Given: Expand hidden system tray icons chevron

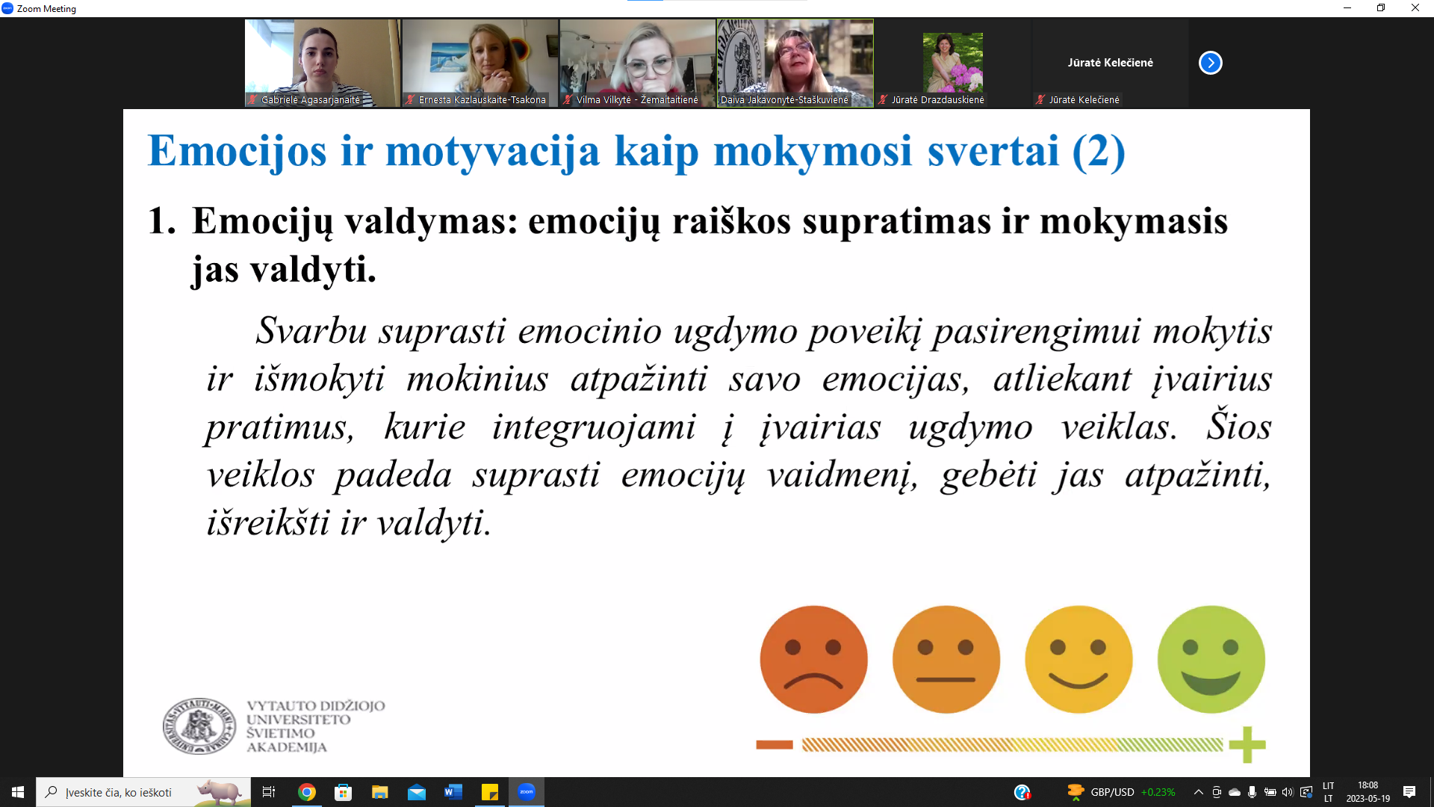Looking at the screenshot, I should click(x=1198, y=792).
